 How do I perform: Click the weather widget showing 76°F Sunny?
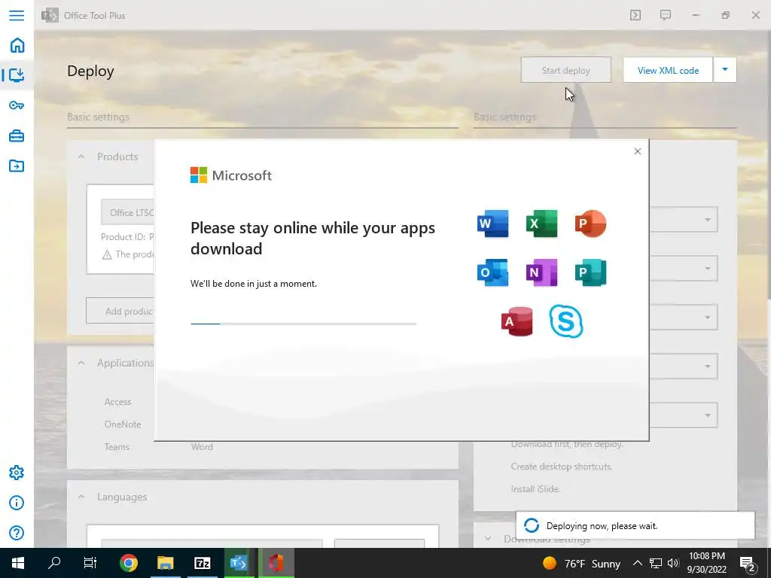[581, 563]
